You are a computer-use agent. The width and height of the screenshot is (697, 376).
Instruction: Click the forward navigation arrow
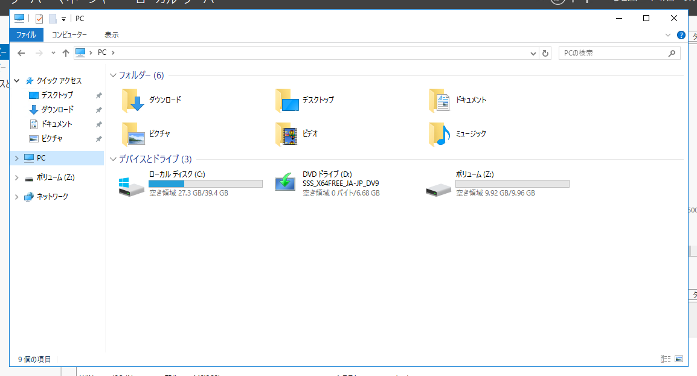pos(39,53)
